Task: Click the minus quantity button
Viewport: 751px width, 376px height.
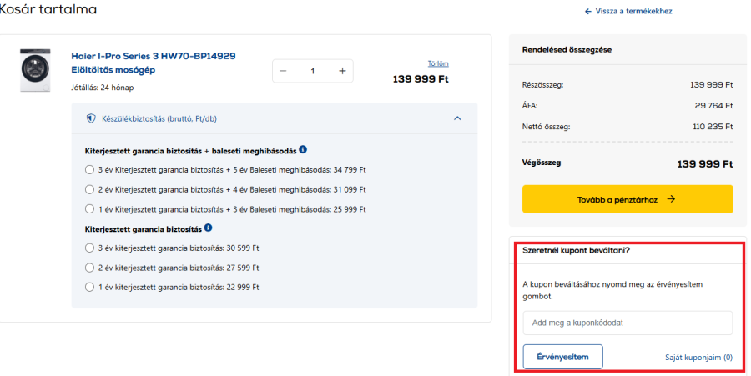Action: tap(283, 71)
